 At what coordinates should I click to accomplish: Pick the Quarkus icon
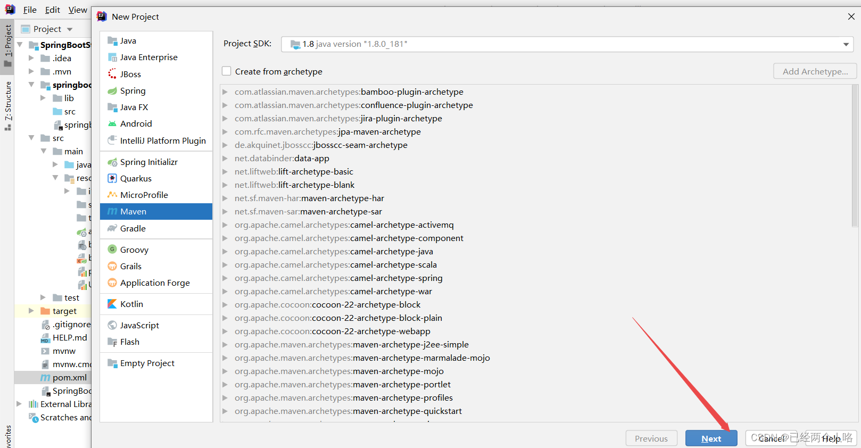(112, 178)
